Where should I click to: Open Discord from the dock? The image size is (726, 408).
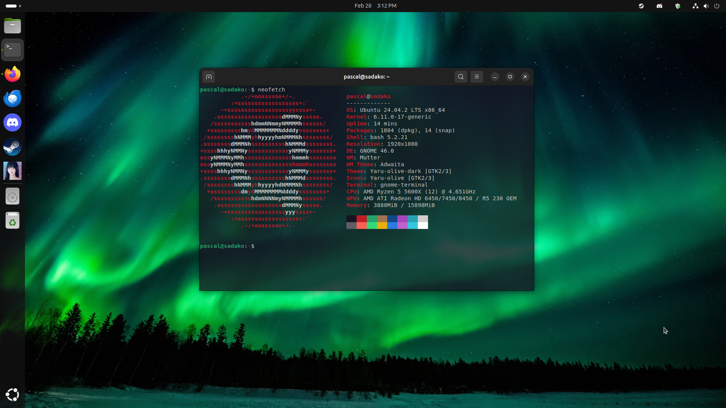[x=12, y=122]
